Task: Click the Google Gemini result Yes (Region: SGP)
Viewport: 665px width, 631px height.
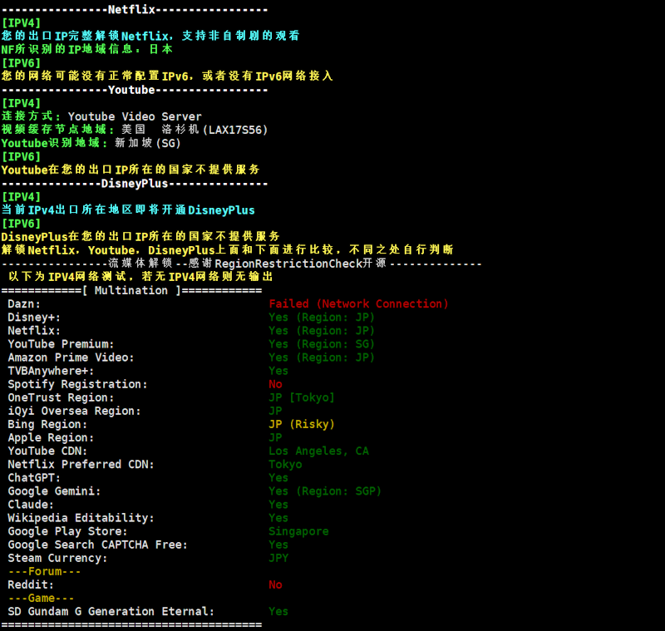Action: pyautogui.click(x=325, y=491)
